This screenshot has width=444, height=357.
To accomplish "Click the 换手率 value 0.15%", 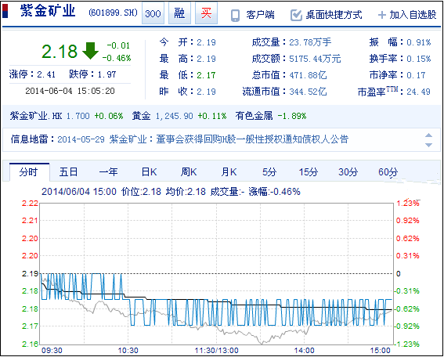I will [418, 59].
